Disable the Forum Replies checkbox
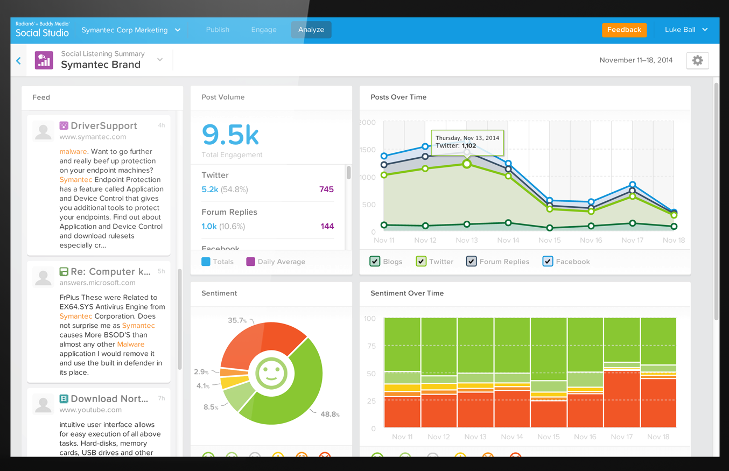Image resolution: width=729 pixels, height=471 pixels. 471,262
